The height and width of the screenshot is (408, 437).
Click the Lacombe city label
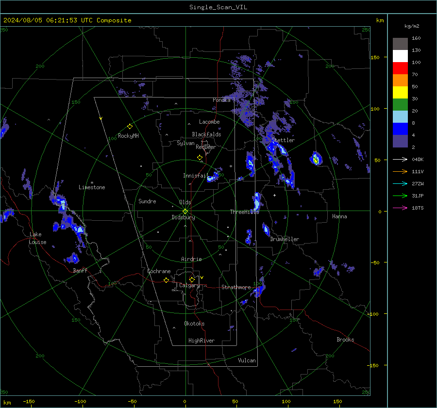(209, 122)
